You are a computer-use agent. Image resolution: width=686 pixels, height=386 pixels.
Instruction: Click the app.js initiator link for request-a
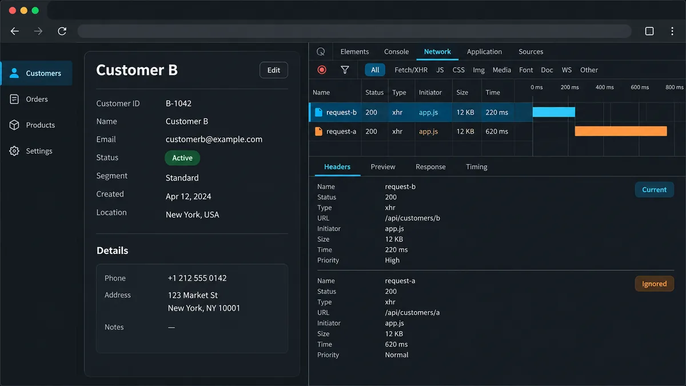pyautogui.click(x=428, y=132)
